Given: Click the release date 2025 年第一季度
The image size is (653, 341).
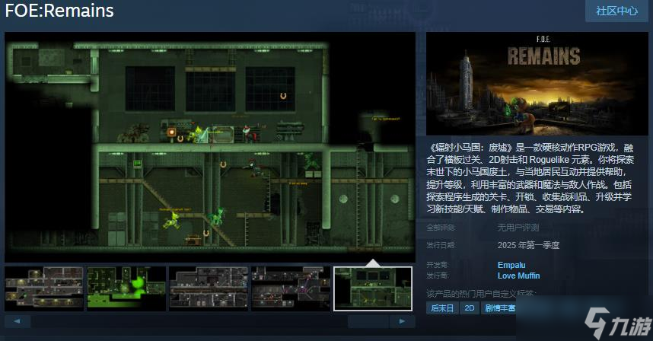Looking at the screenshot, I should pyautogui.click(x=528, y=245).
